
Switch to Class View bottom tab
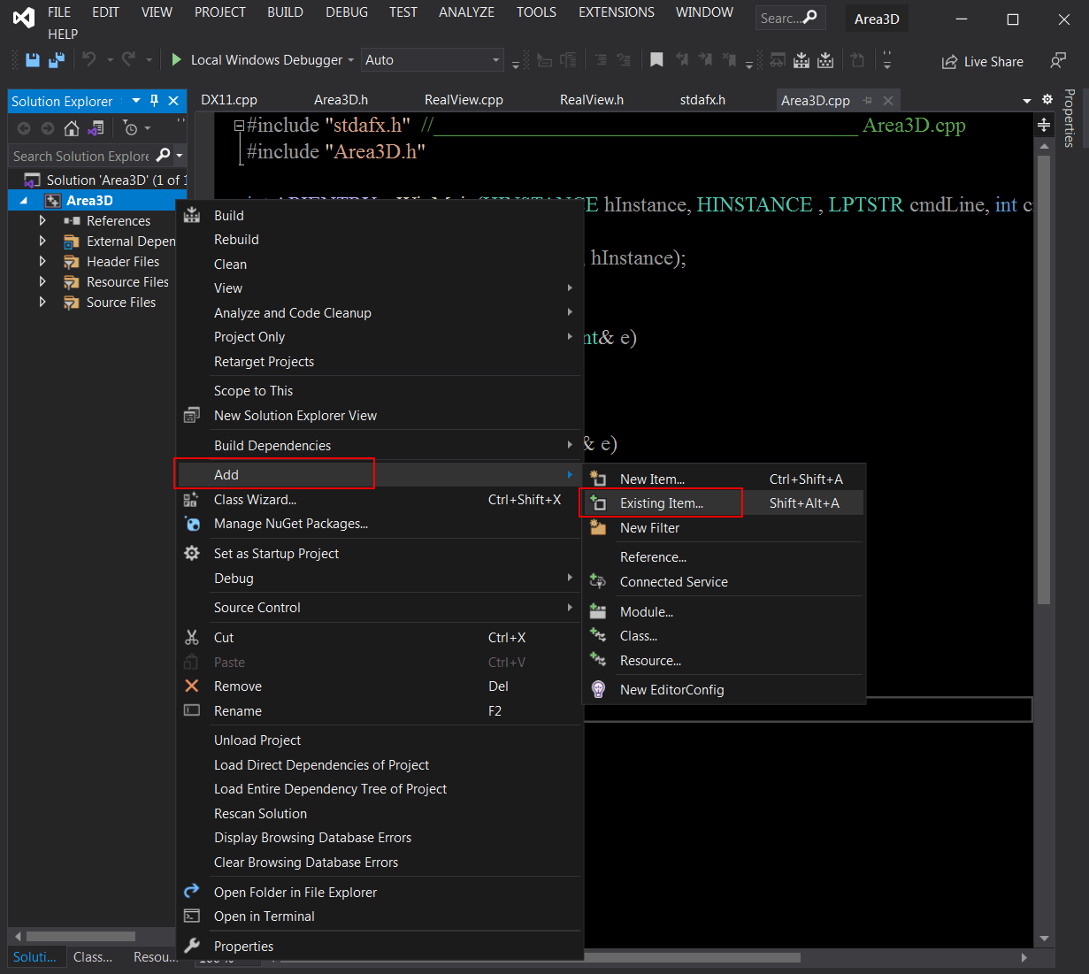pos(93,957)
